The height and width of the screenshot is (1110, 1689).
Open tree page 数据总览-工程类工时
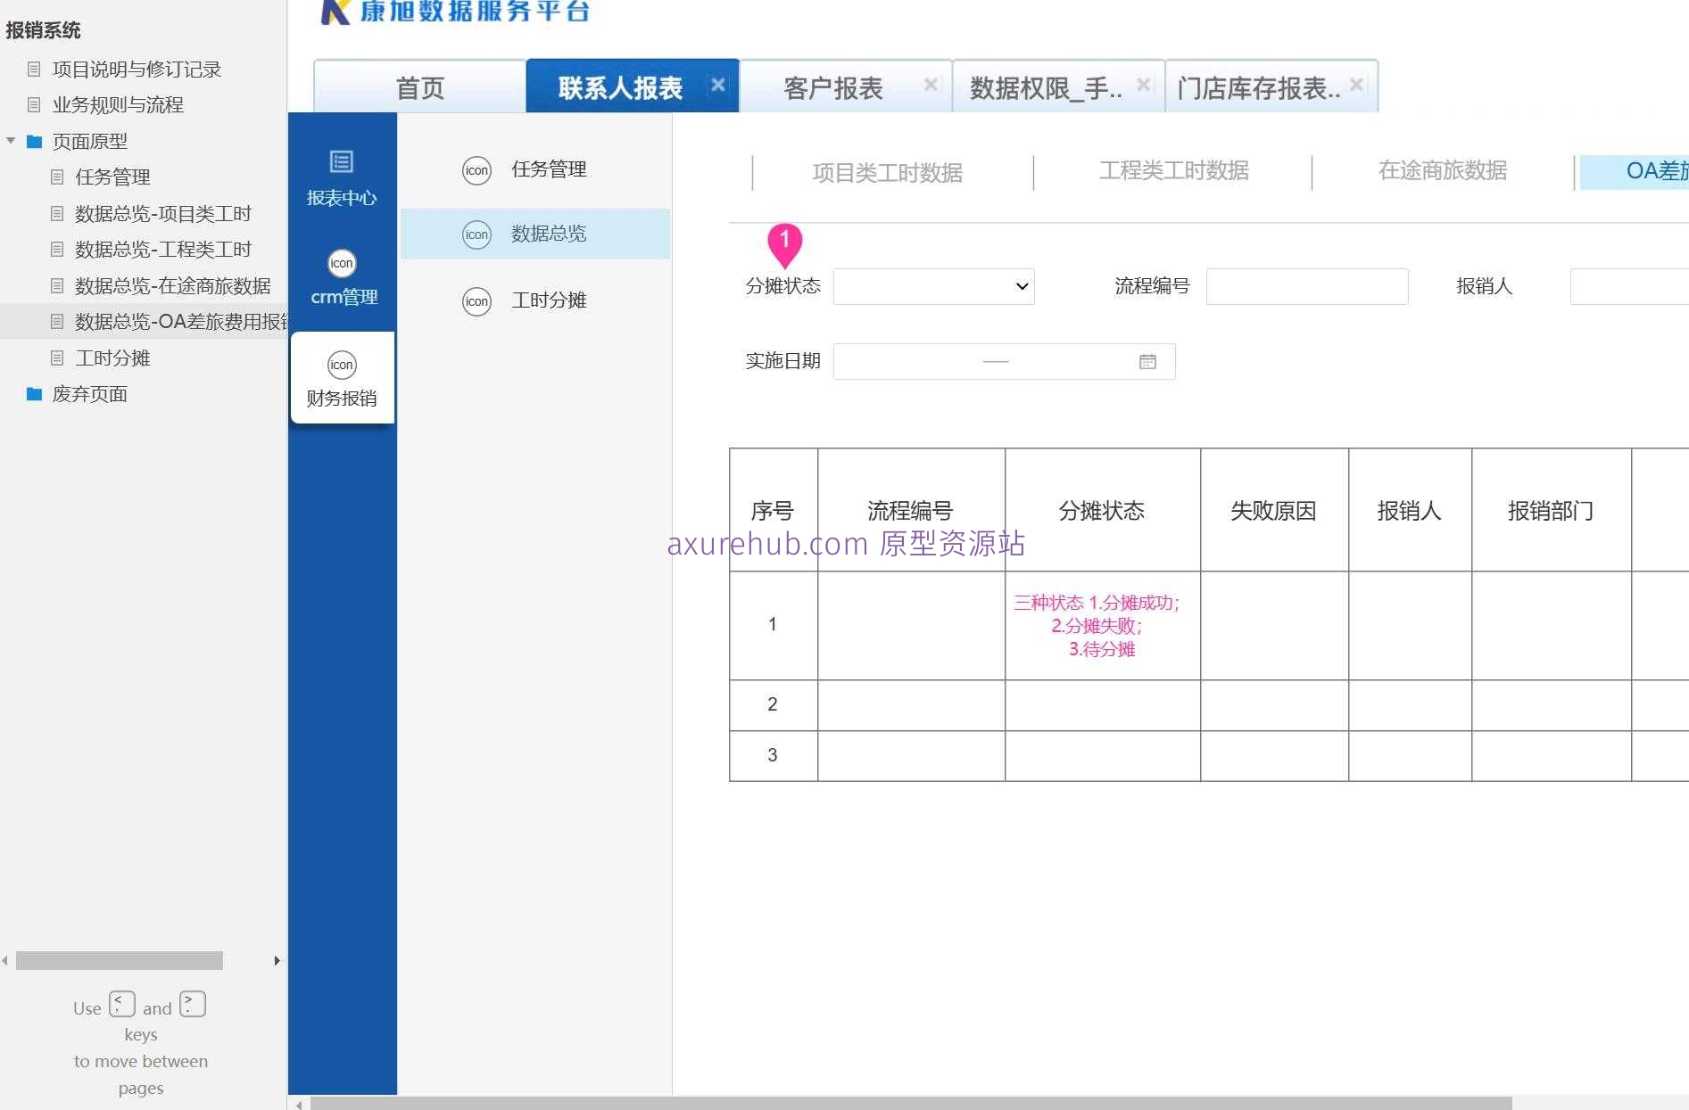tap(163, 249)
